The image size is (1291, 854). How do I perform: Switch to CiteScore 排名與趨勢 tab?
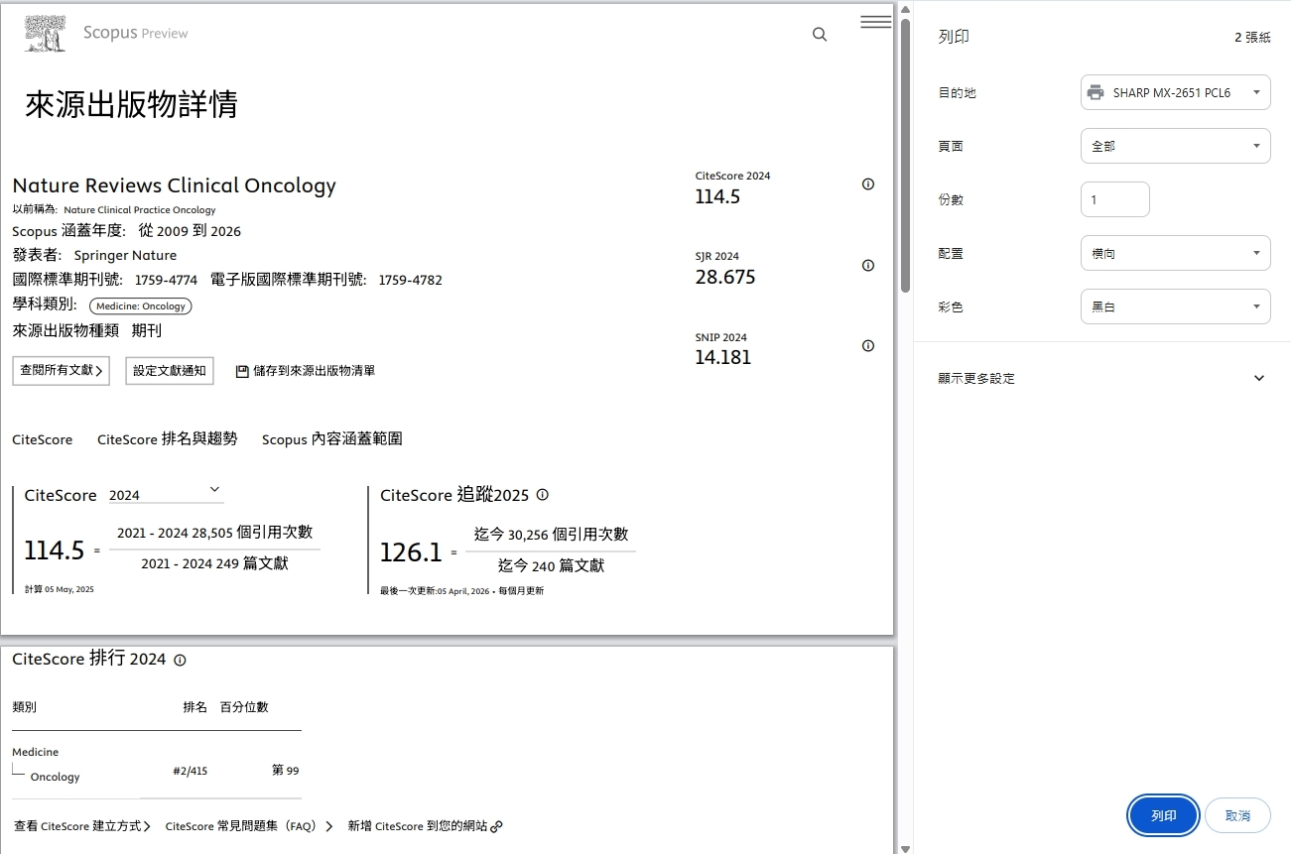click(167, 439)
